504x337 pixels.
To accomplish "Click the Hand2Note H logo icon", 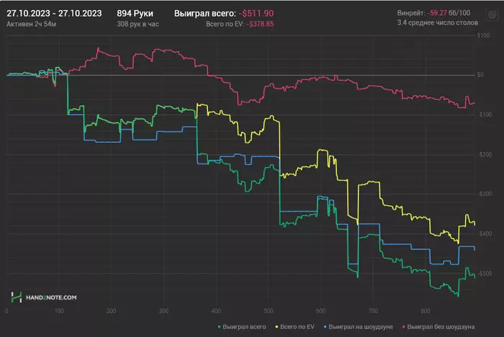I will [x=15, y=297].
